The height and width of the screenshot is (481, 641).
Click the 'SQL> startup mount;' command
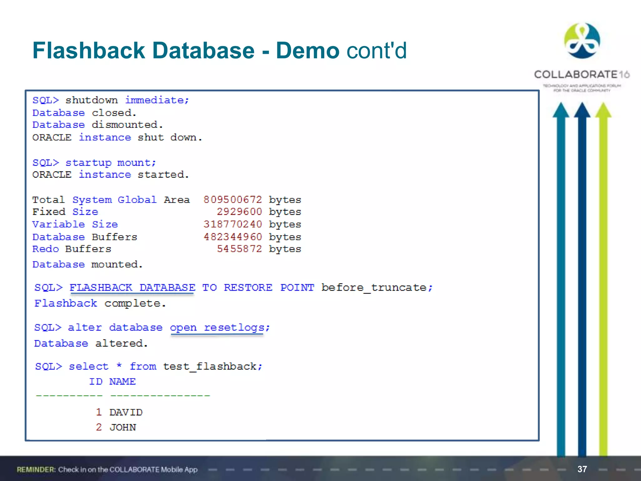click(94, 163)
